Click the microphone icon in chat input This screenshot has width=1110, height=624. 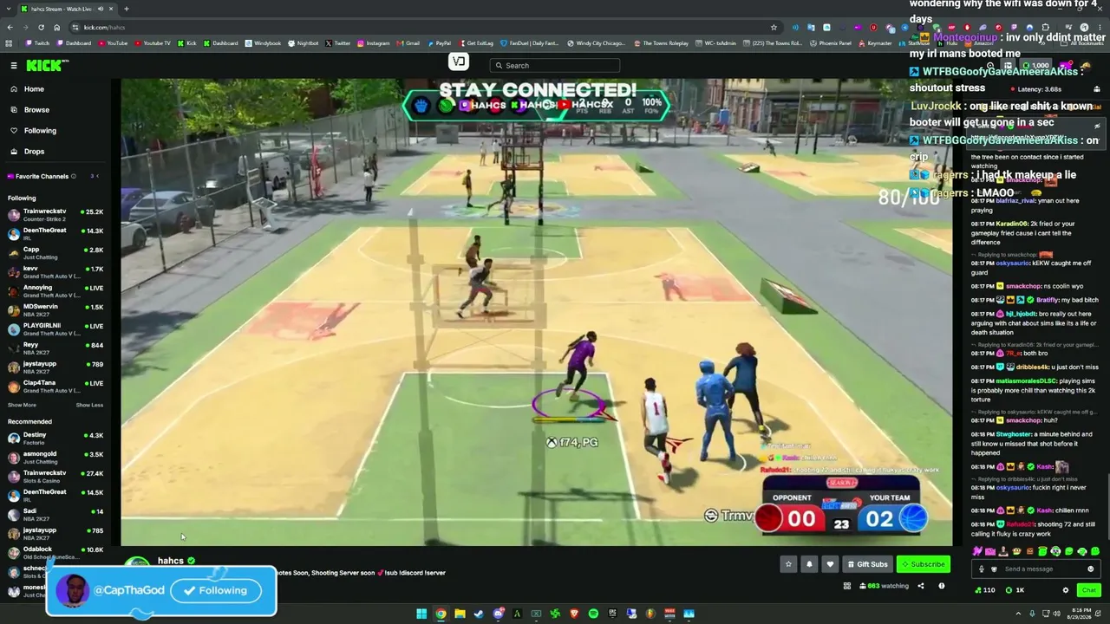(x=982, y=569)
